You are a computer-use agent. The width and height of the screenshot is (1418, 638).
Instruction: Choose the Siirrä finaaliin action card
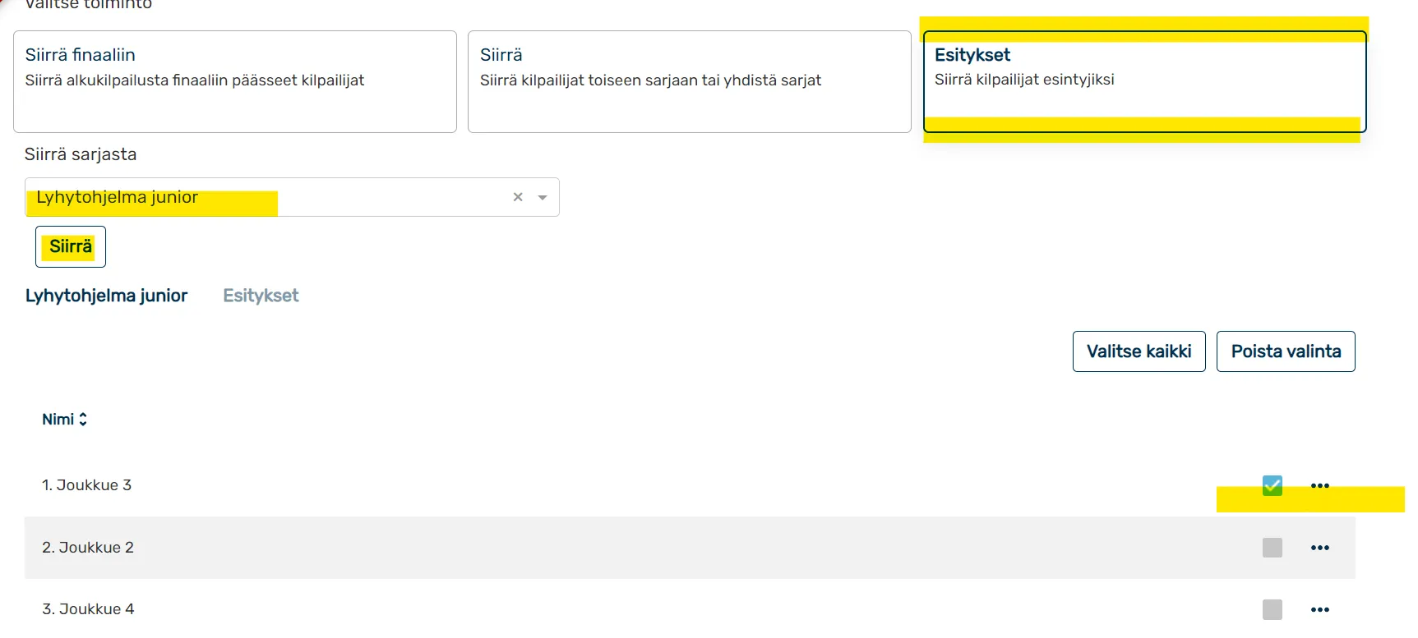(234, 81)
